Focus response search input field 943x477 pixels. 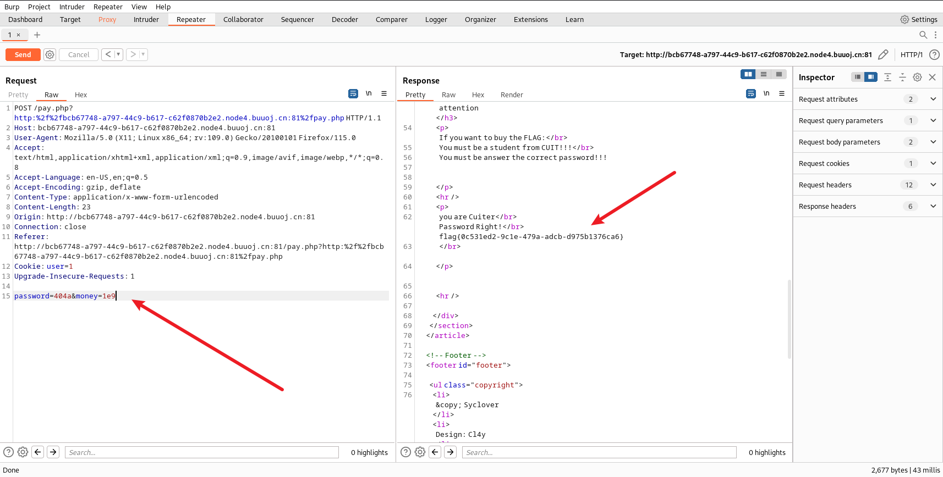coord(599,452)
